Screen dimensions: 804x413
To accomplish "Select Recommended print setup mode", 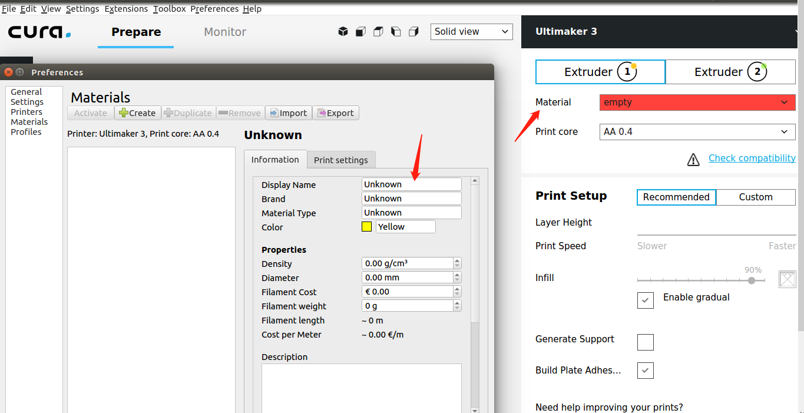I will pyautogui.click(x=676, y=197).
